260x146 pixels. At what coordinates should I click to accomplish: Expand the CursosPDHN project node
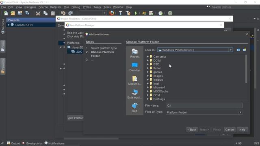[x=9, y=25]
